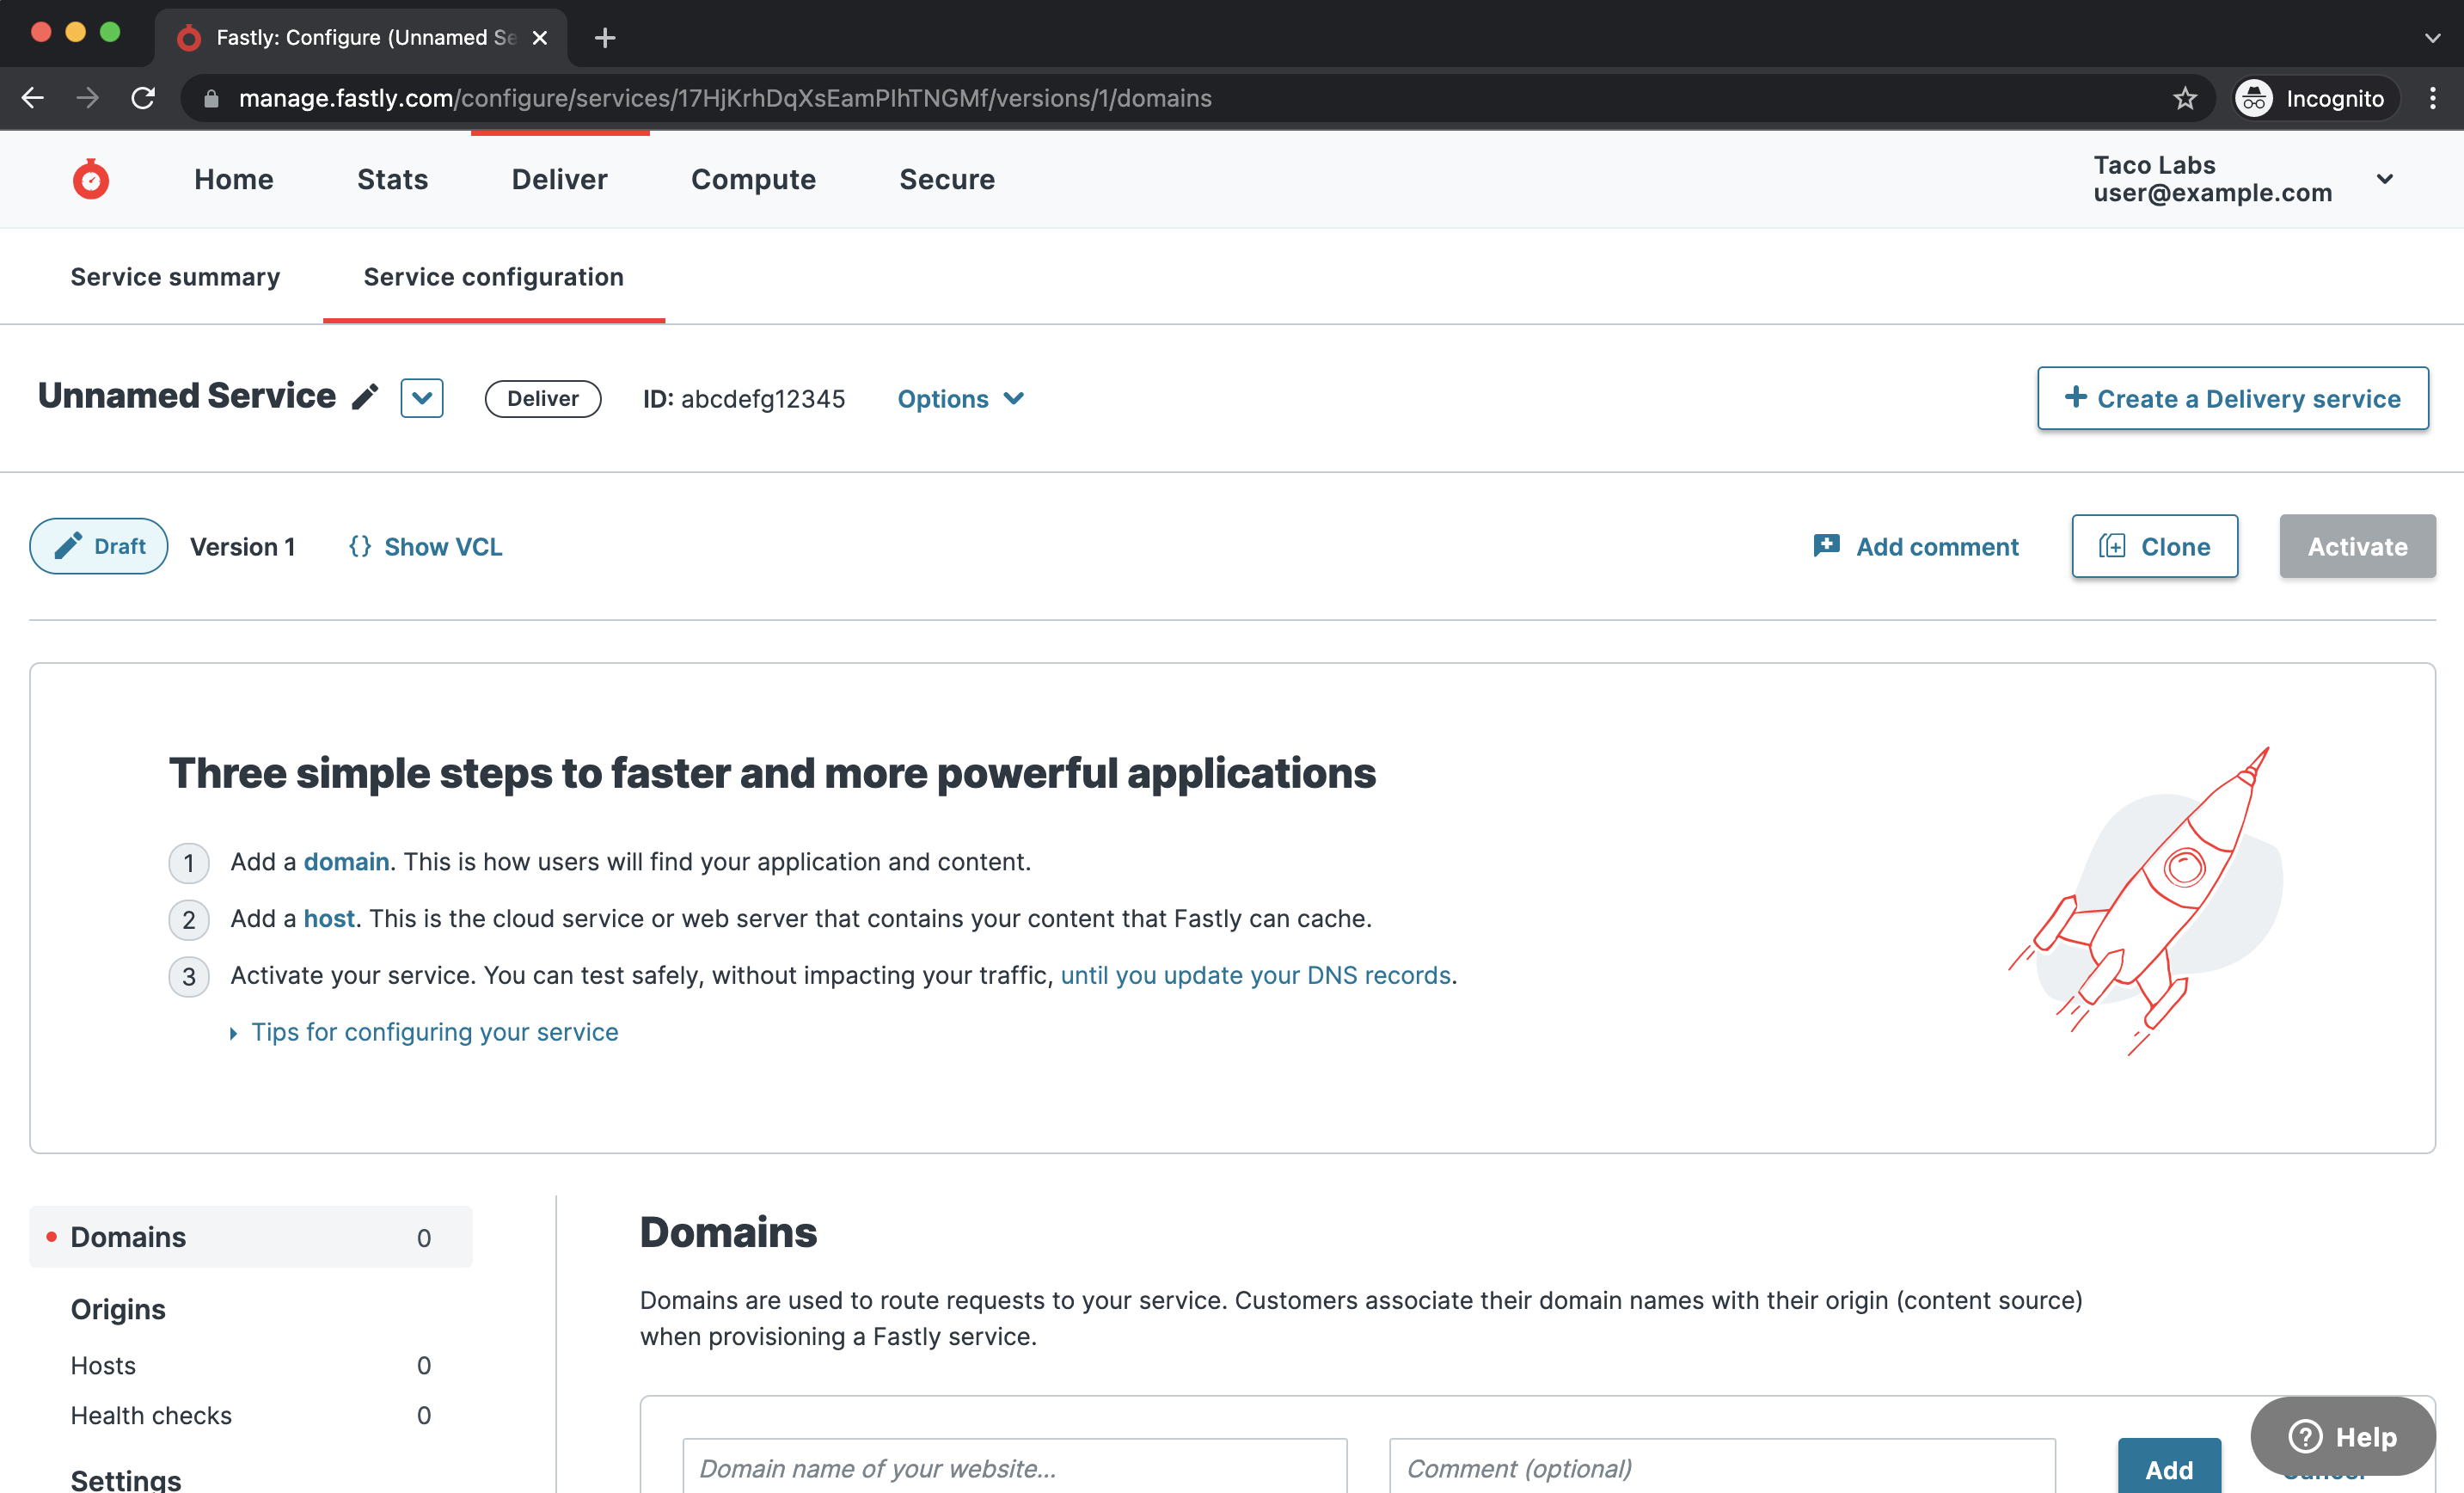
Task: Open Show VCL via the code braces icon
Action: pyautogui.click(x=360, y=546)
